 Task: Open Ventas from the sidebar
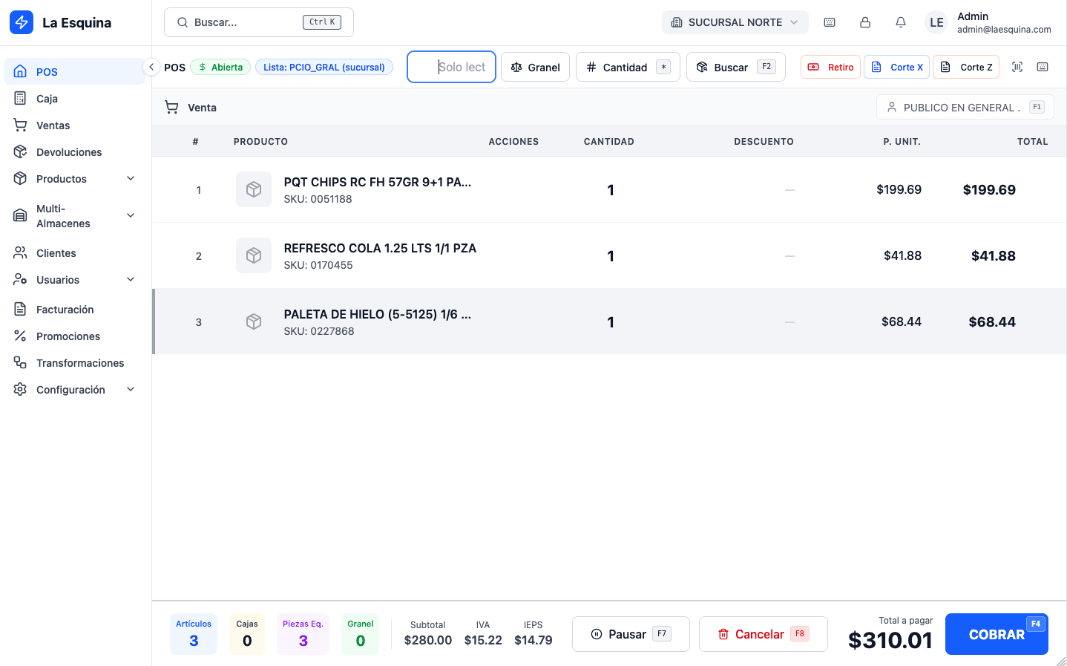(x=74, y=125)
